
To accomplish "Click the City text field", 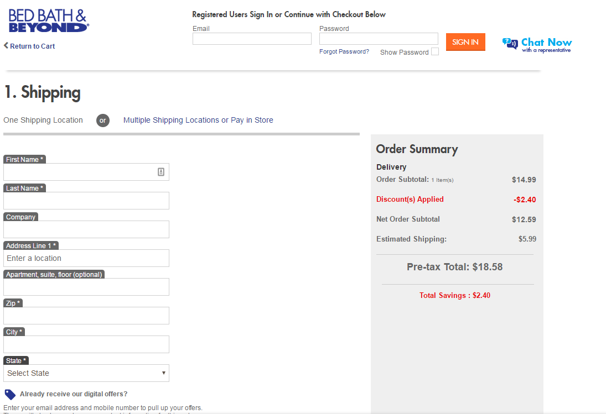I will pos(86,344).
